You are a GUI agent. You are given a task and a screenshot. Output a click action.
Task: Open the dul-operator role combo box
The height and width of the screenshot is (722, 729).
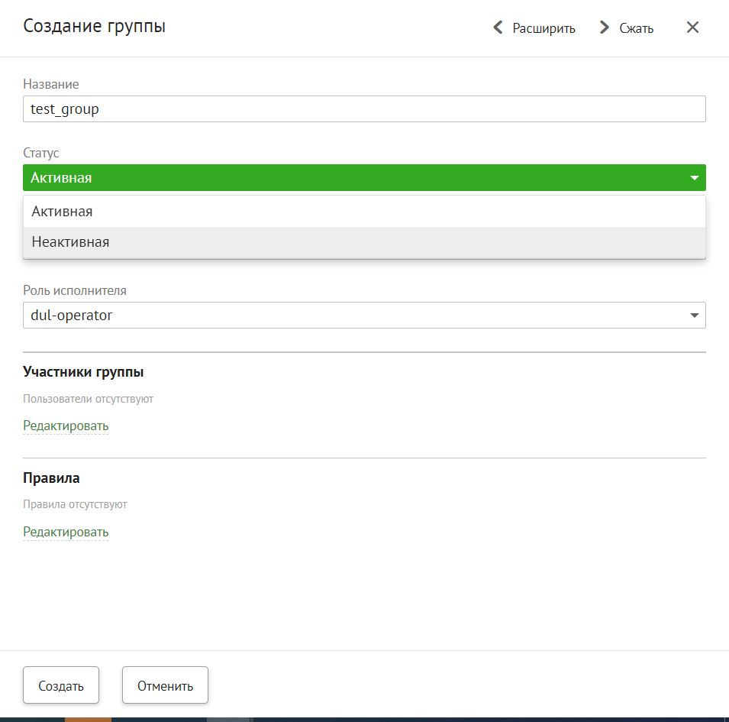[364, 315]
